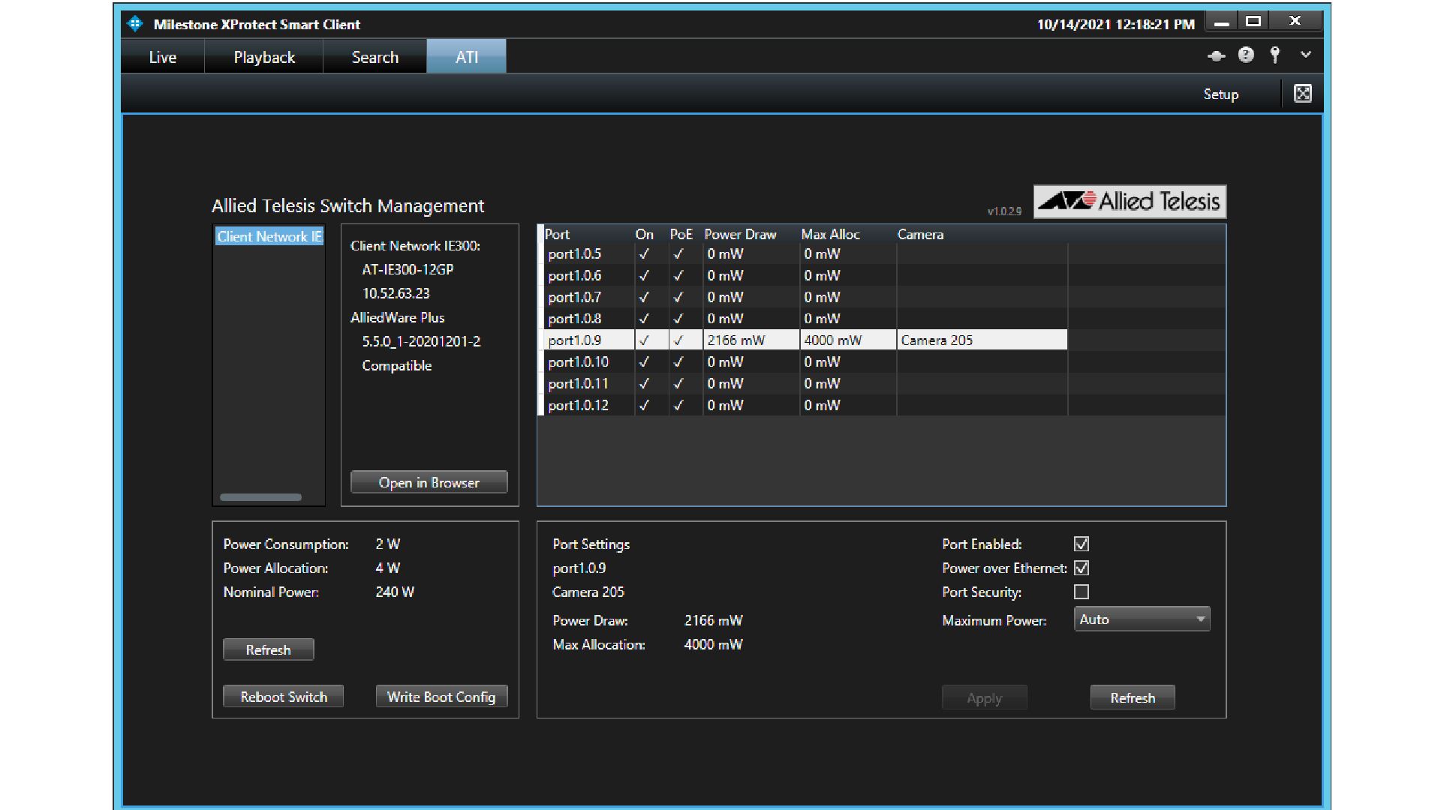
Task: Toggle PoE checkmark for port1.0.6
Action: point(678,276)
